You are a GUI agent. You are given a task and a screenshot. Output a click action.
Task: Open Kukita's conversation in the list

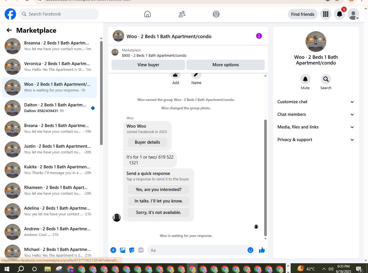pos(50,170)
